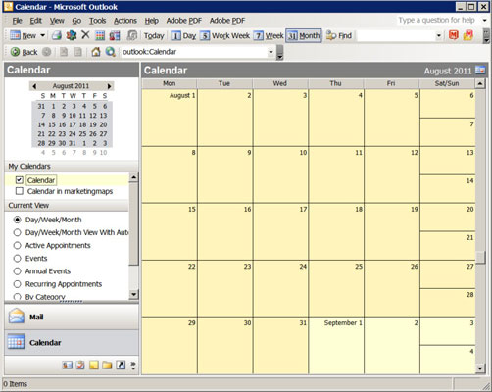Select the By Category view
This screenshot has width=492, height=392.
(17, 297)
